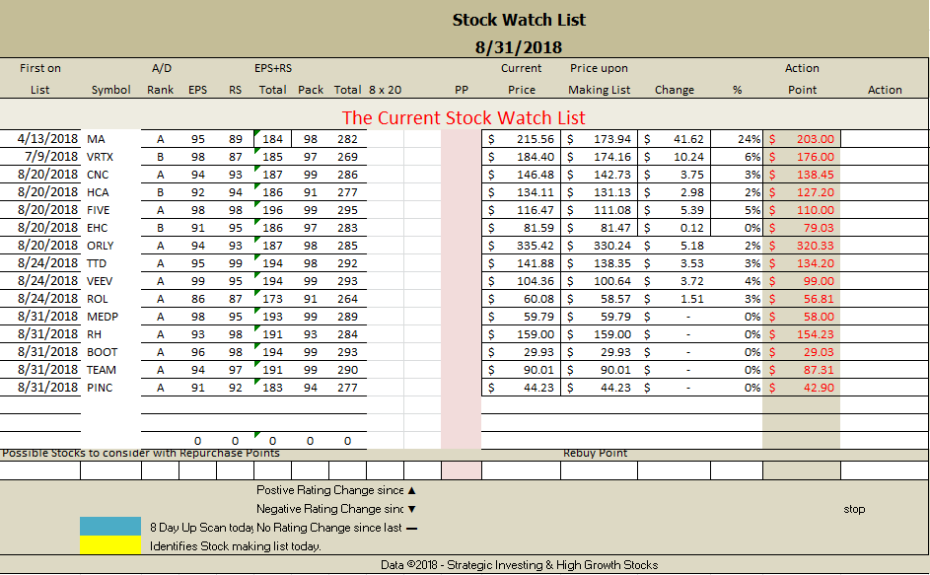Click BOOT's current price 29.93

[x=538, y=352]
